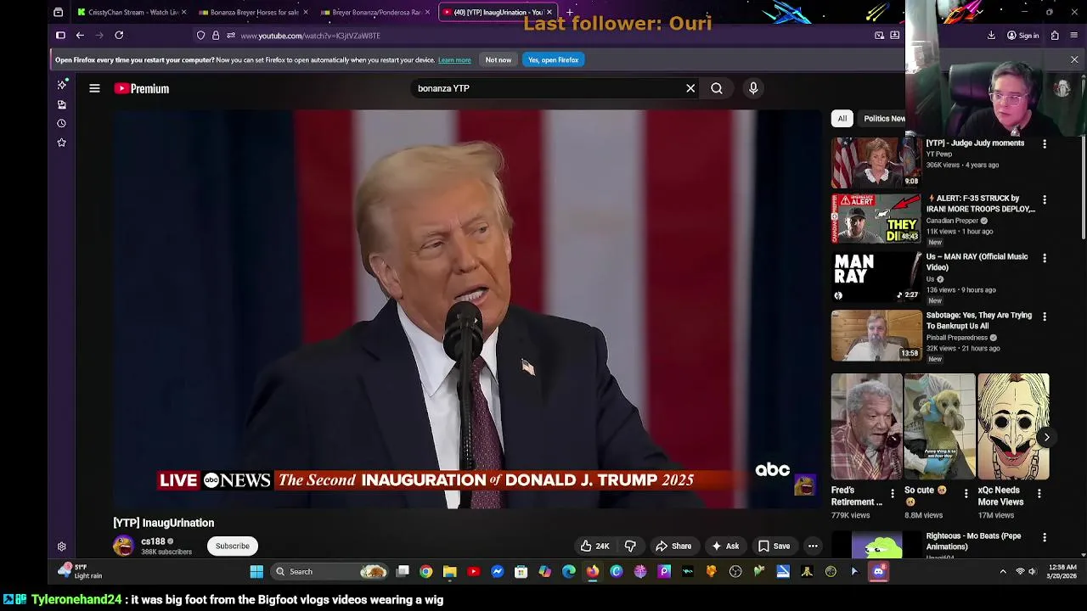This screenshot has height=611, width=1087.
Task: Open the Learn more link
Action: (x=454, y=60)
